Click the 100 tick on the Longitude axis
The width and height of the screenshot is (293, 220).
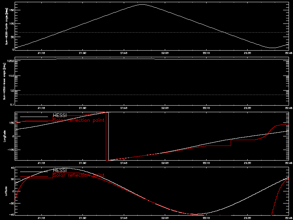coord(11,123)
